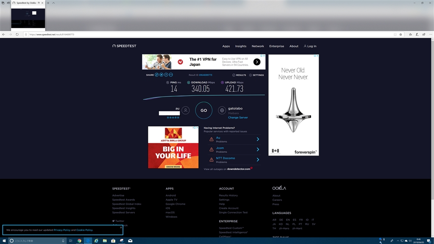Open Insights in top navigation
434x244 pixels.
point(241,46)
